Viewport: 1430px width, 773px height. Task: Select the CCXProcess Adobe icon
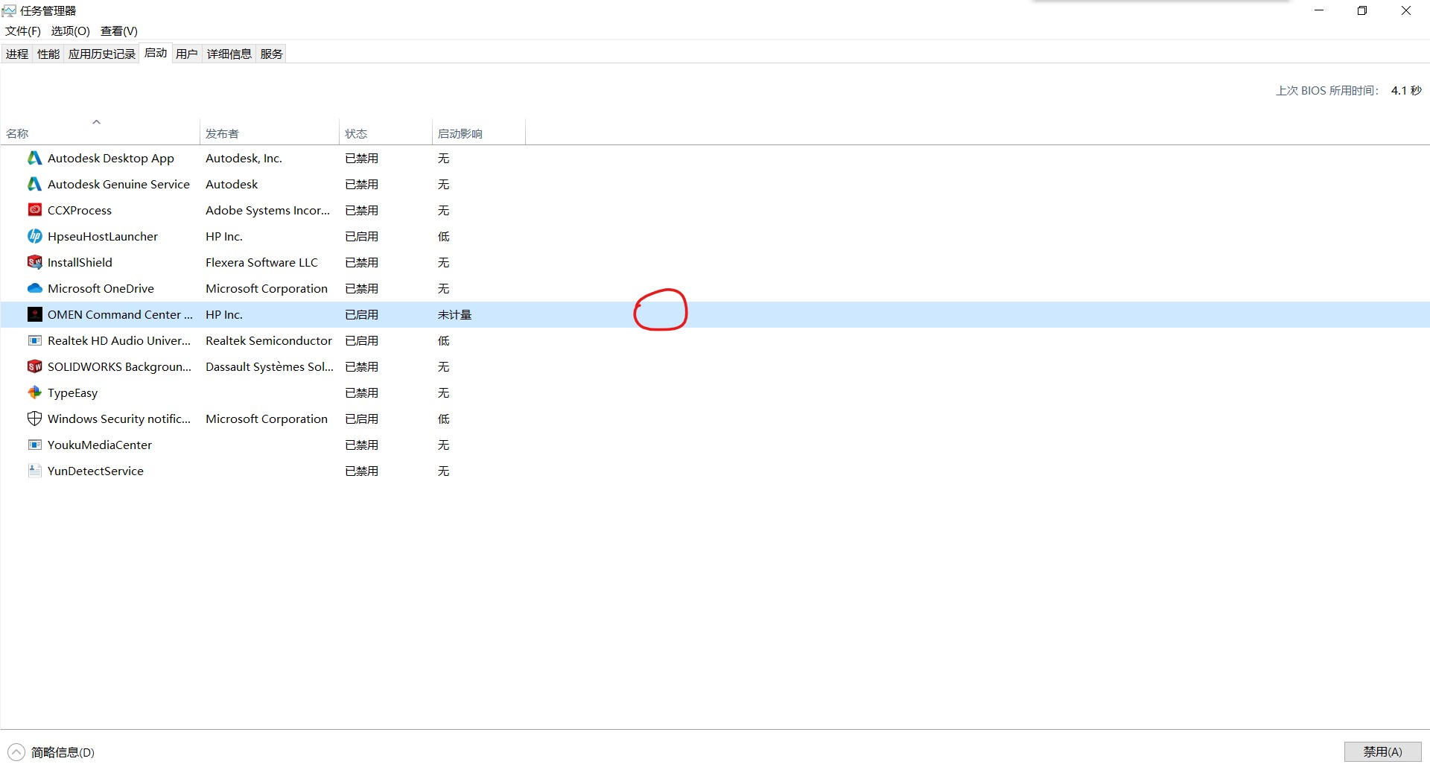[34, 210]
